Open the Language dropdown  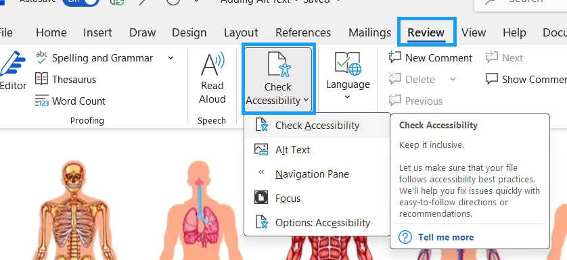click(348, 76)
